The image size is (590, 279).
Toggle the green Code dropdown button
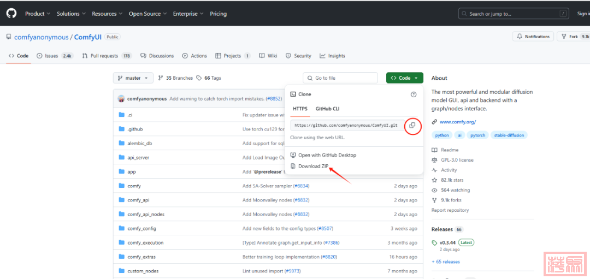pyautogui.click(x=404, y=78)
